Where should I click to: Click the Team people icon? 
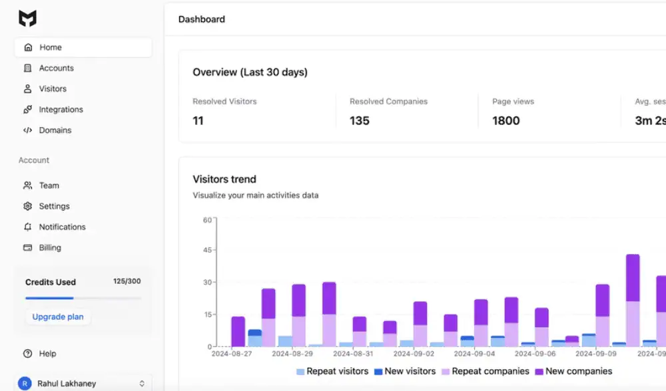coord(28,186)
